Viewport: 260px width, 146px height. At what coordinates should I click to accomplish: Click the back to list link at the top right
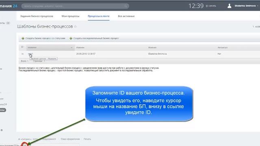coord(256,27)
